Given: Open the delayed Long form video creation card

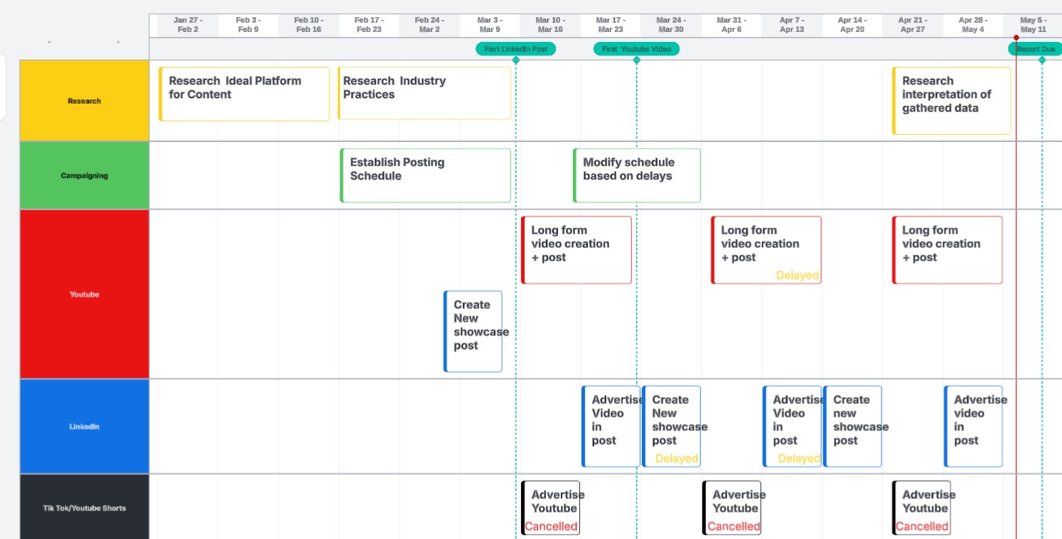Looking at the screenshot, I should click(766, 250).
